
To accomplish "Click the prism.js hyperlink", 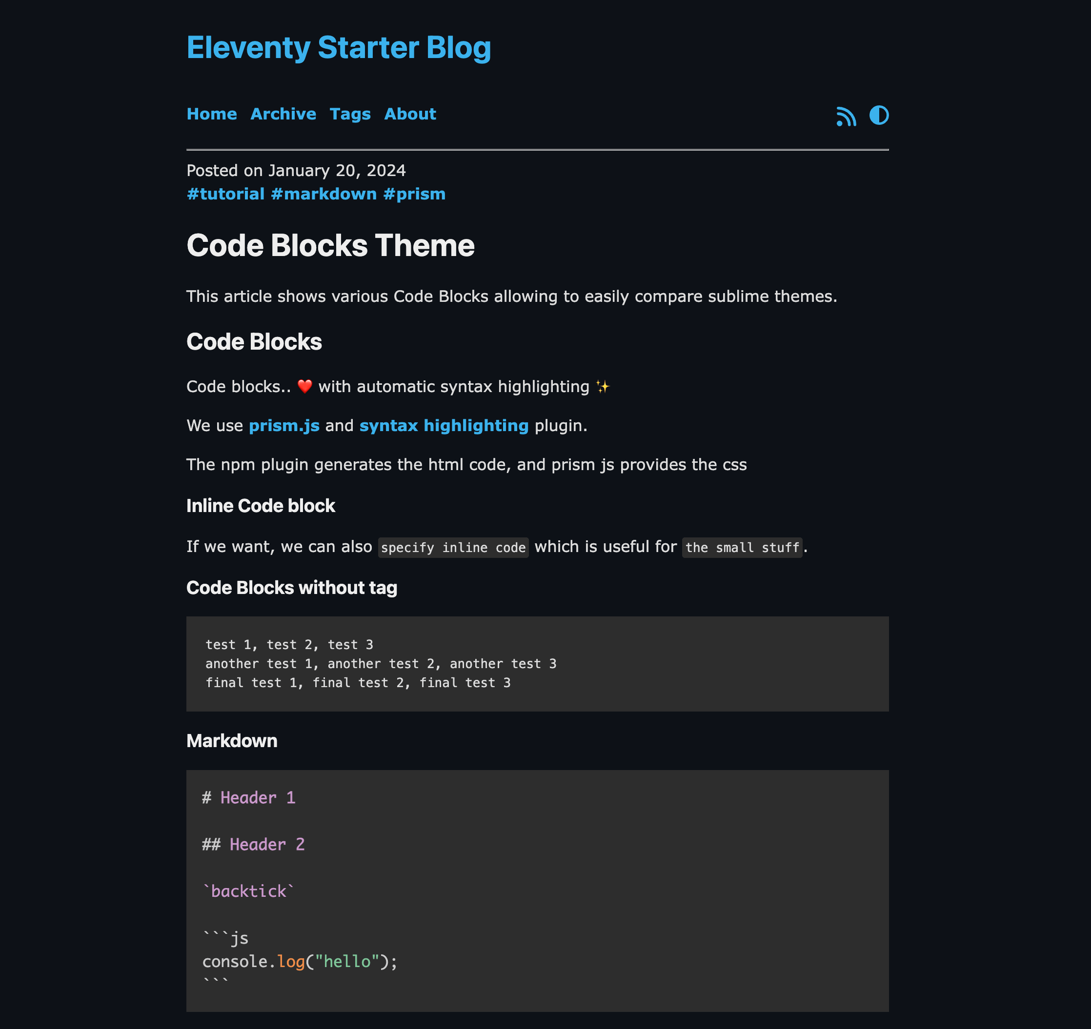I will click(x=283, y=425).
